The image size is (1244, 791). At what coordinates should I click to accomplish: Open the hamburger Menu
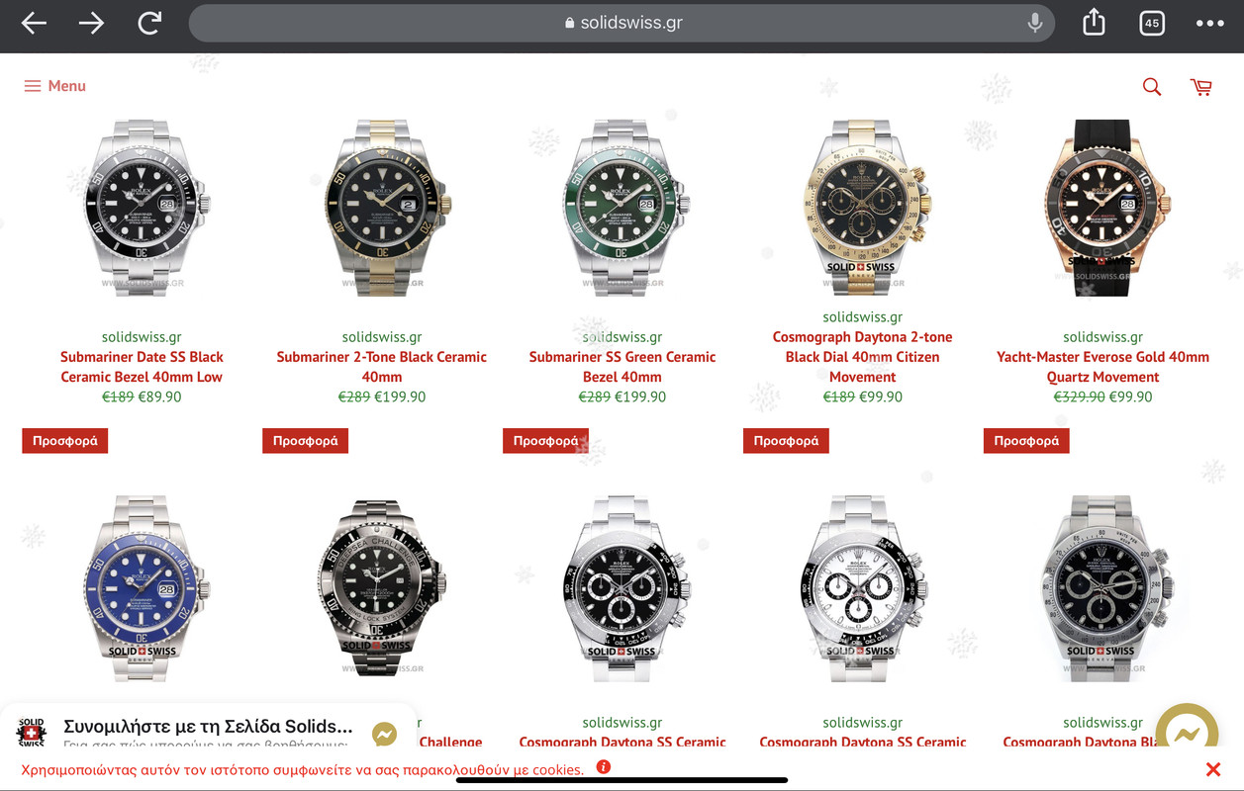click(x=55, y=86)
